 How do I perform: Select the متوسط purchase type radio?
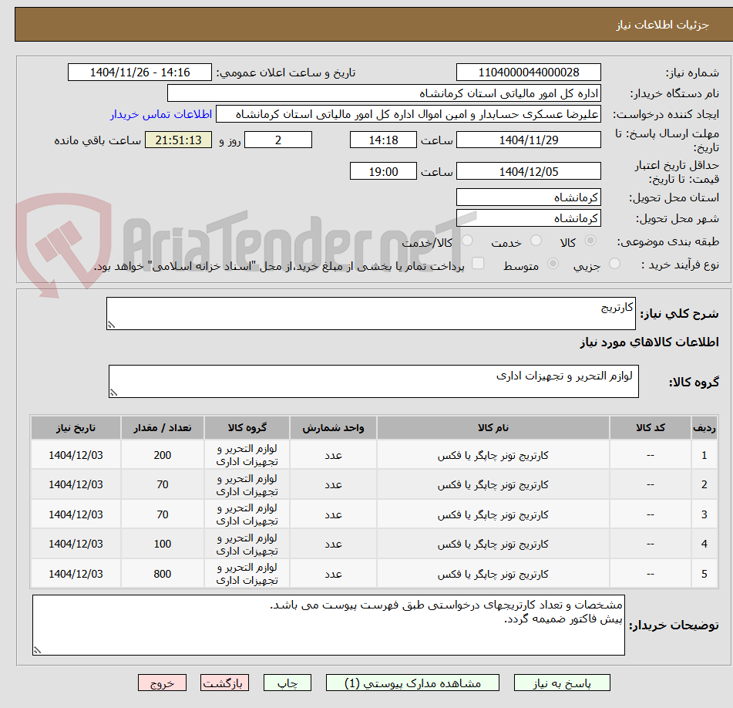click(553, 264)
